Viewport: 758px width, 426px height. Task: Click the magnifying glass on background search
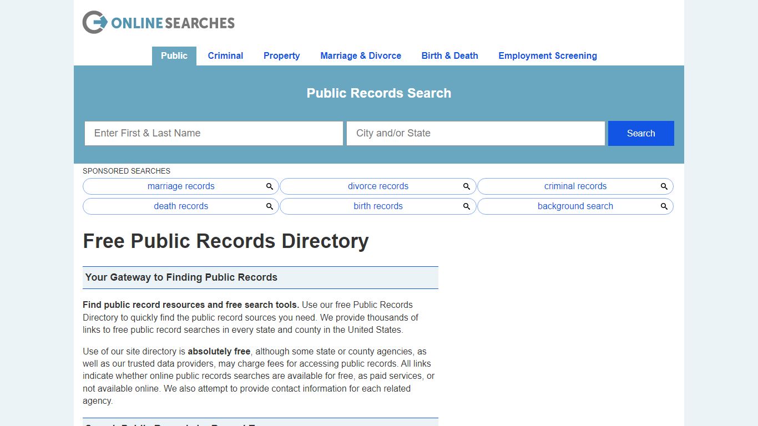pyautogui.click(x=664, y=206)
